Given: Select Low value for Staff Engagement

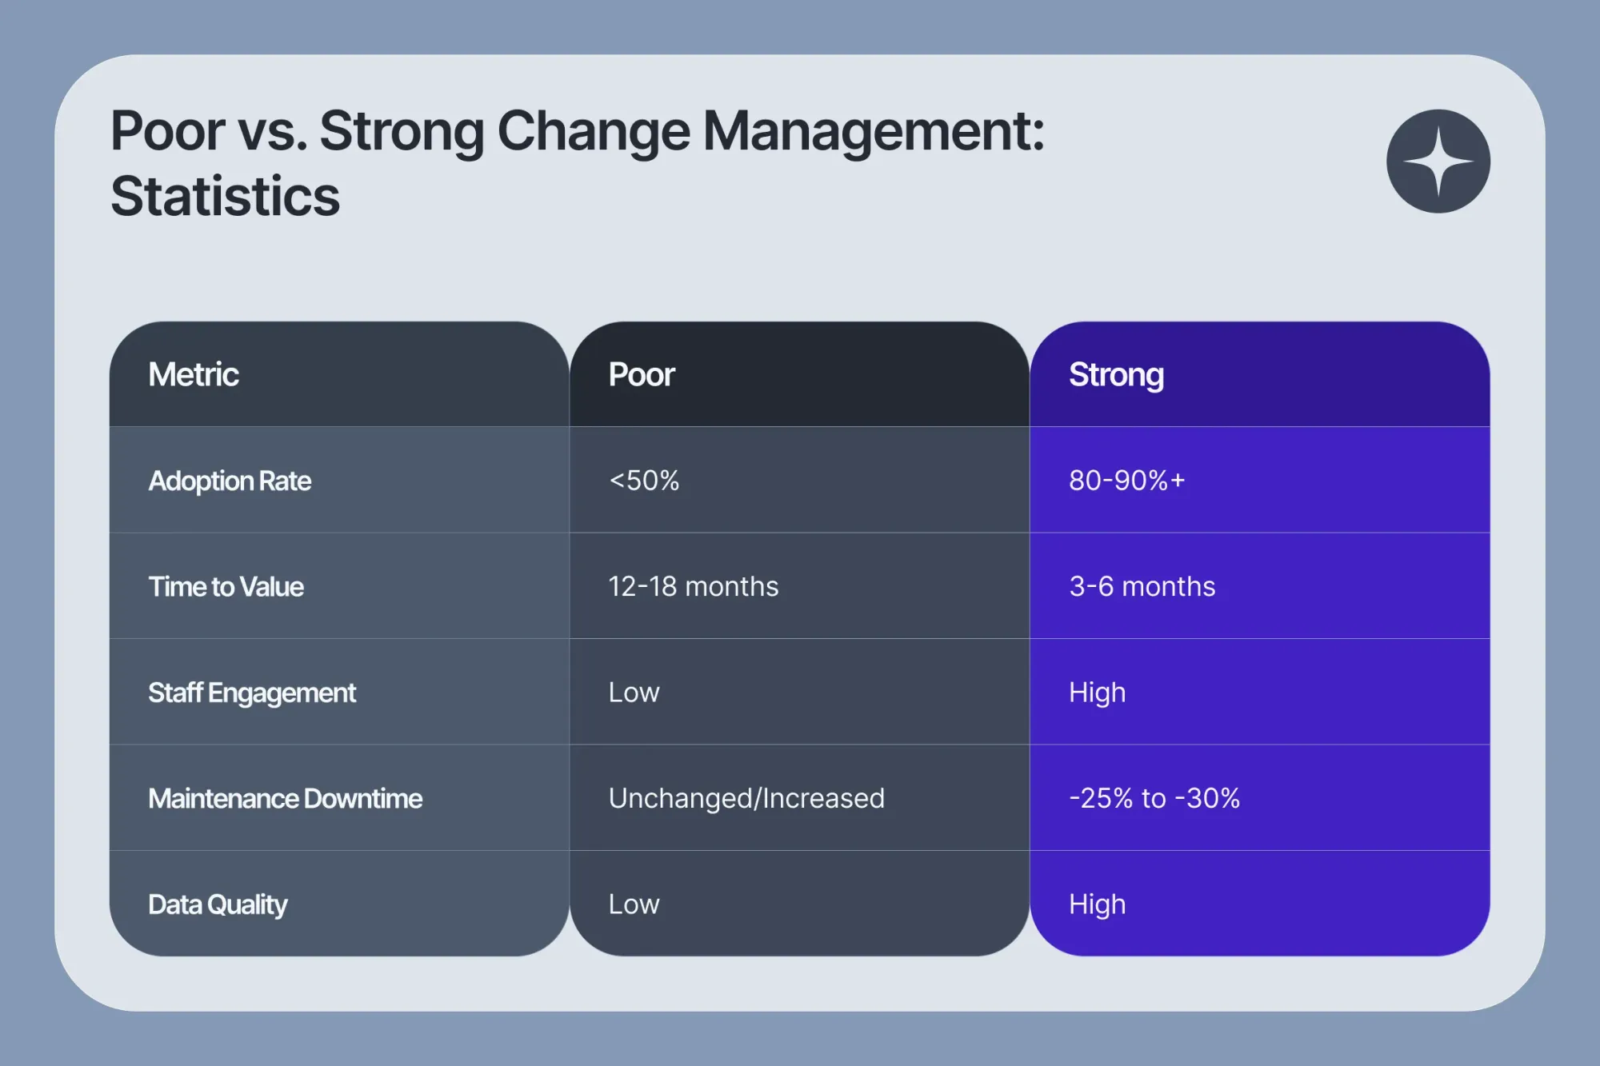Looking at the screenshot, I should (634, 693).
